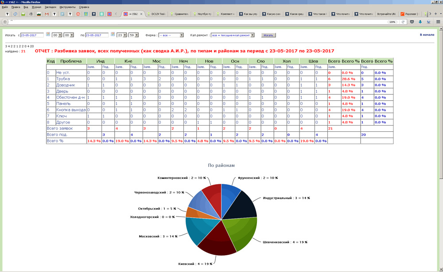Expand the Фирма dropdown

(x=171, y=35)
